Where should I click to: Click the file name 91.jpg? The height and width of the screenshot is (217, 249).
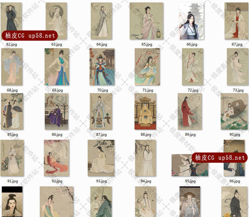(x=13, y=181)
